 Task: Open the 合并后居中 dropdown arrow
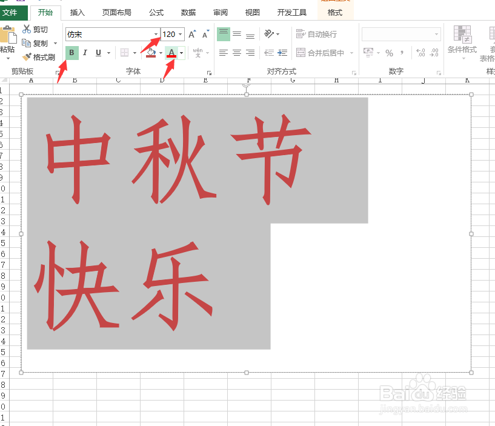click(x=351, y=53)
